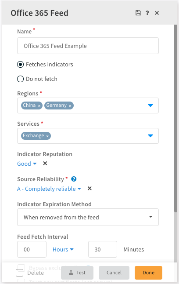This screenshot has width=179, height=284.
Task: Expand the Regions dropdown arrow
Action: click(x=150, y=106)
